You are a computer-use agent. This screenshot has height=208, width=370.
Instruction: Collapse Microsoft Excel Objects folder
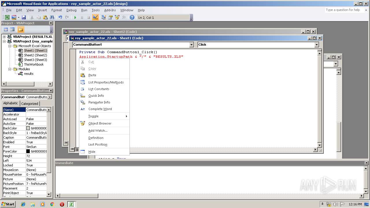point(10,46)
